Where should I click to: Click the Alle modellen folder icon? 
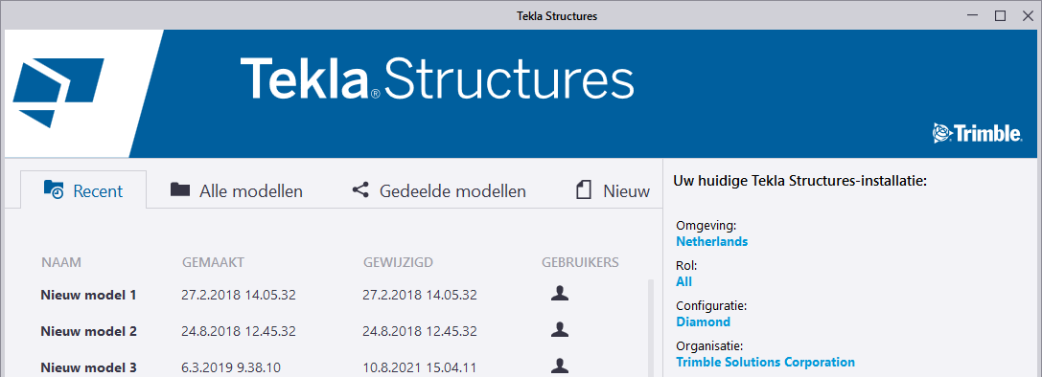coord(180,189)
